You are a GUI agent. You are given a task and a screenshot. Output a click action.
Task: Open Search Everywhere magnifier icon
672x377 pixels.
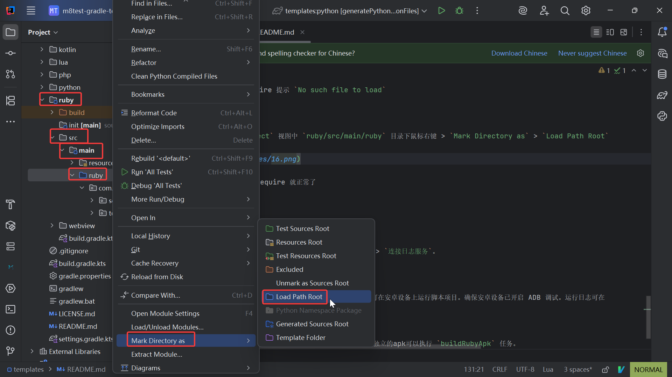pos(565,11)
